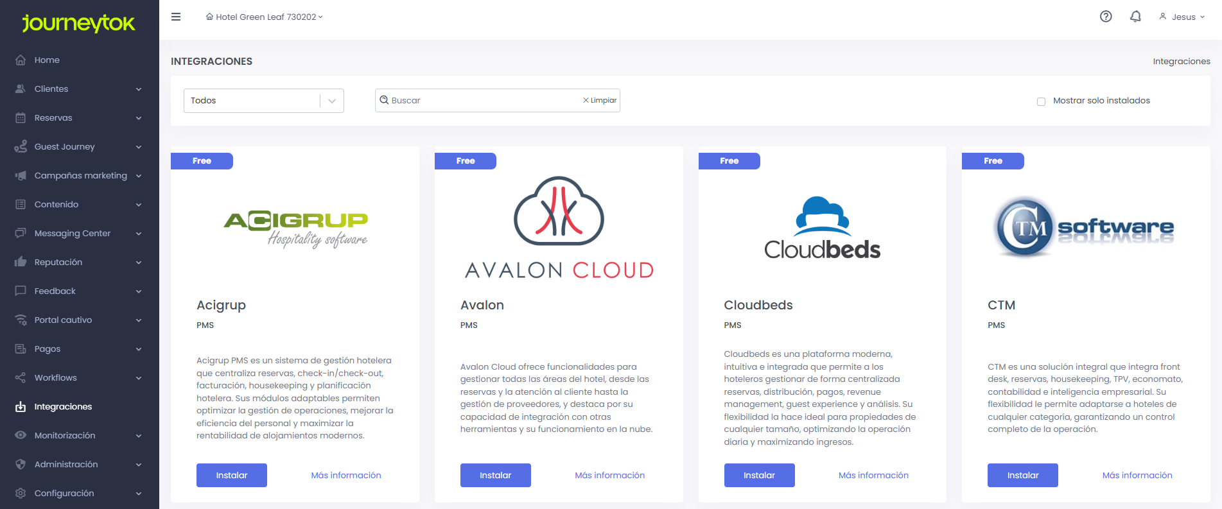1222x509 pixels.
Task: Open the notifications bell icon
Action: (x=1135, y=17)
